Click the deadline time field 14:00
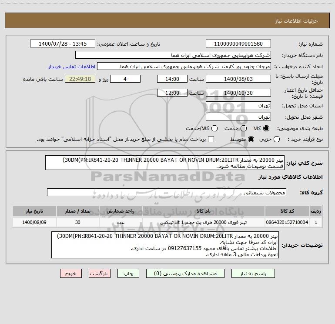 [172, 79]
